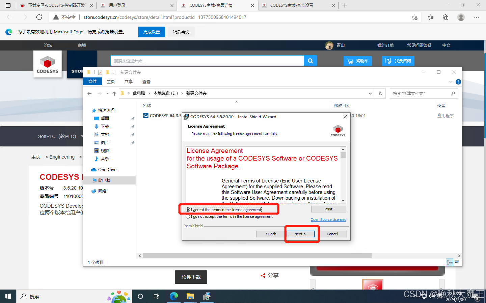Open the Windows Start menu
This screenshot has width=486, height=303.
(8, 296)
